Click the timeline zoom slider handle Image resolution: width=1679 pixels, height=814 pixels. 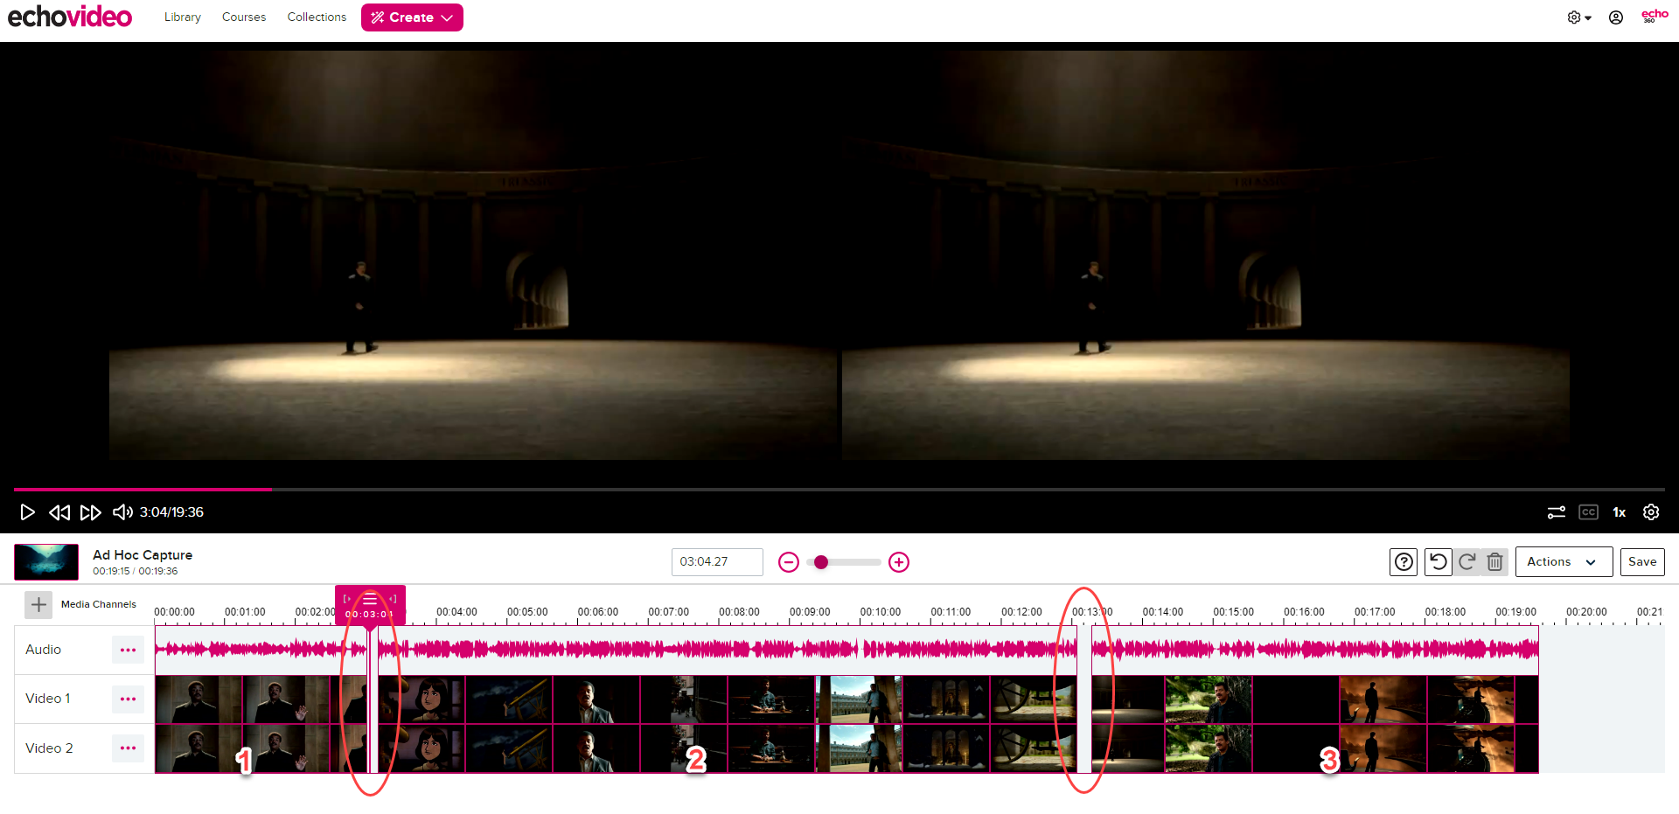click(821, 562)
